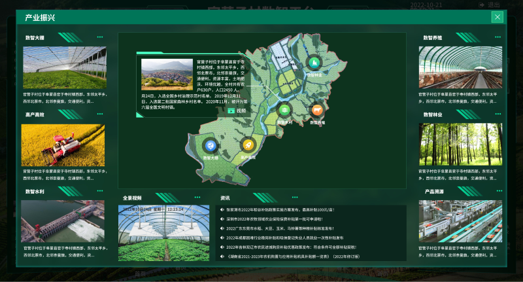Click the video icon in village info box
This screenshot has width=523, height=282.
point(231,111)
